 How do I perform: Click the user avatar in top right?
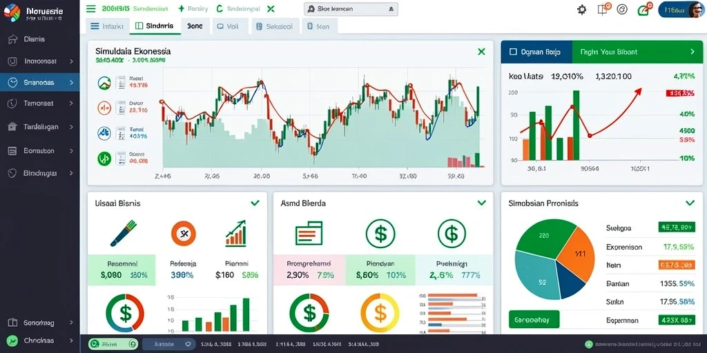tap(696, 10)
